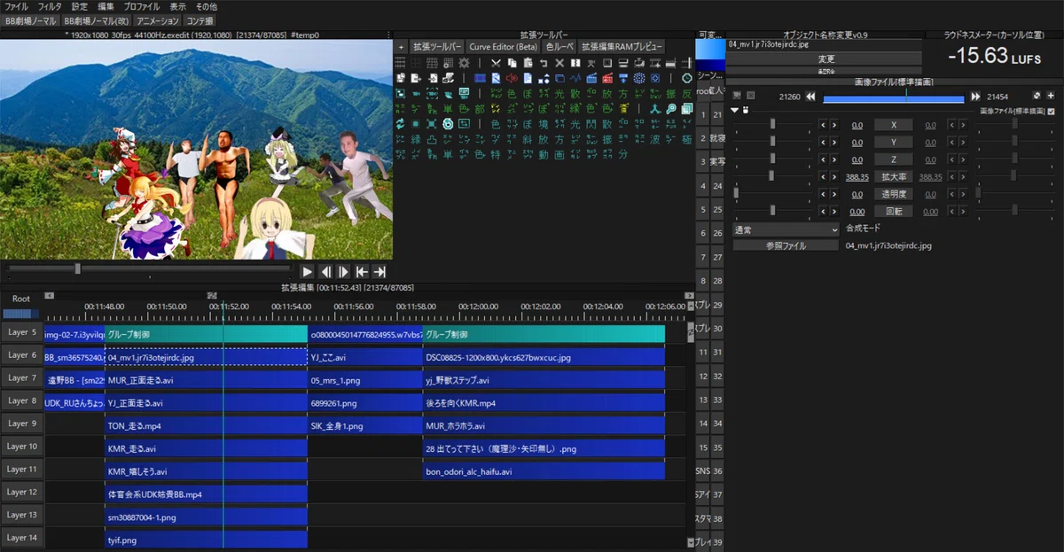Click the 動 video object icon
The width and height of the screenshot is (1064, 552).
[544, 155]
